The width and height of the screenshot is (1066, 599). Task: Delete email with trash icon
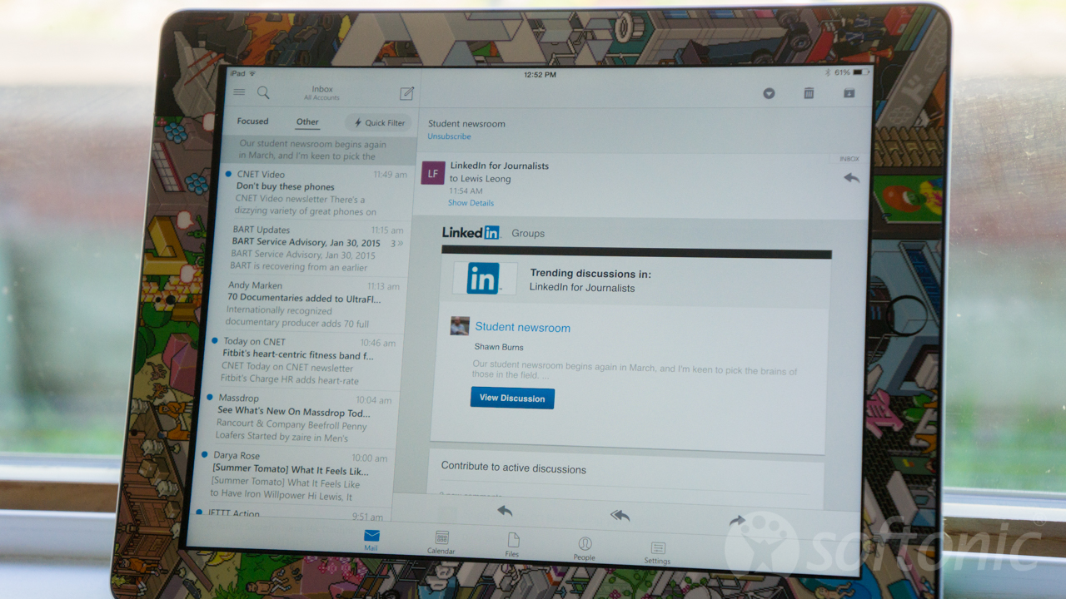[x=809, y=93]
